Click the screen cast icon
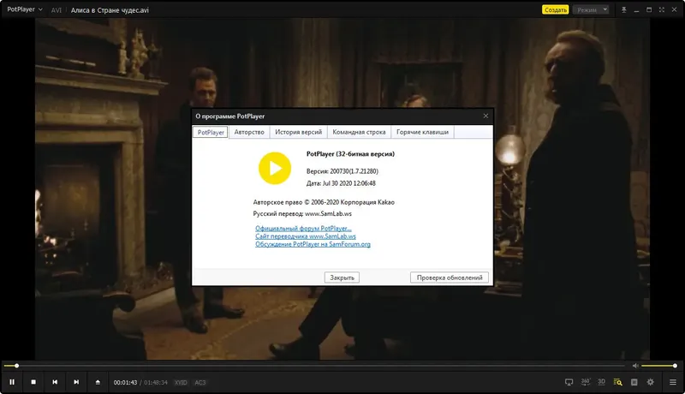Viewport: 685px width, 394px height. 569,382
